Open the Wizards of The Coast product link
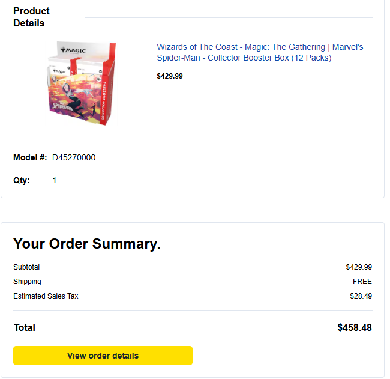Screen dimensions: 390x379 [259, 52]
